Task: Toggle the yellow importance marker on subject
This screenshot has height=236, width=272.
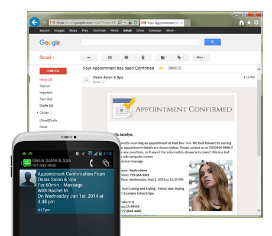Action: pyautogui.click(x=161, y=68)
